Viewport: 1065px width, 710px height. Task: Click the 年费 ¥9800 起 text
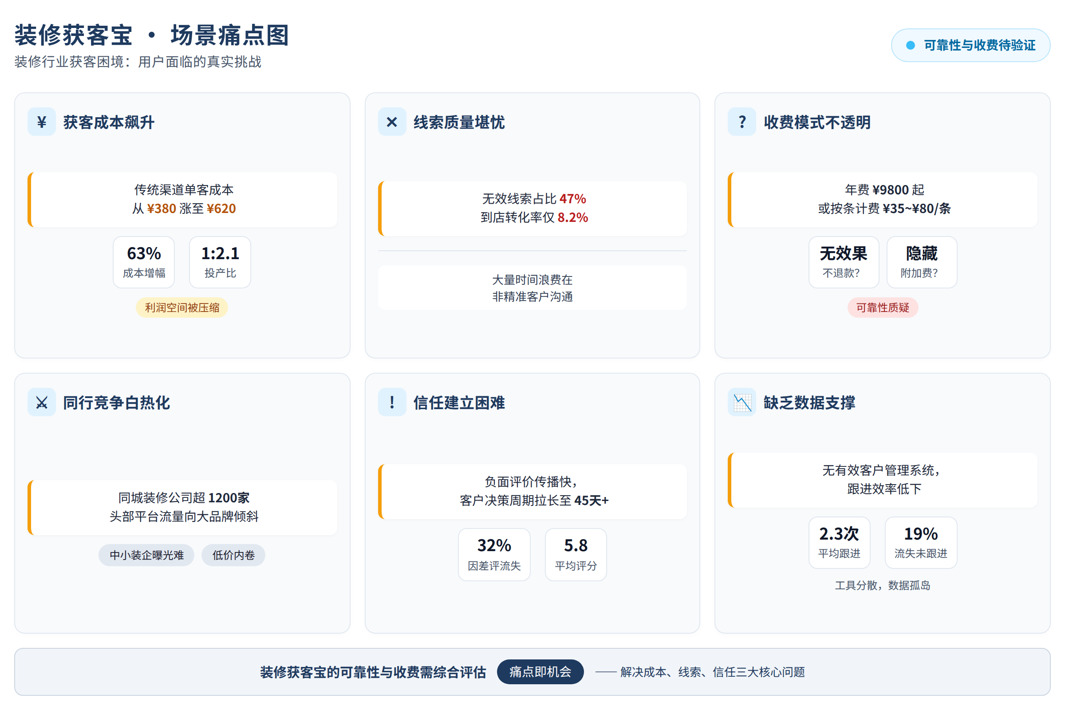pos(884,189)
